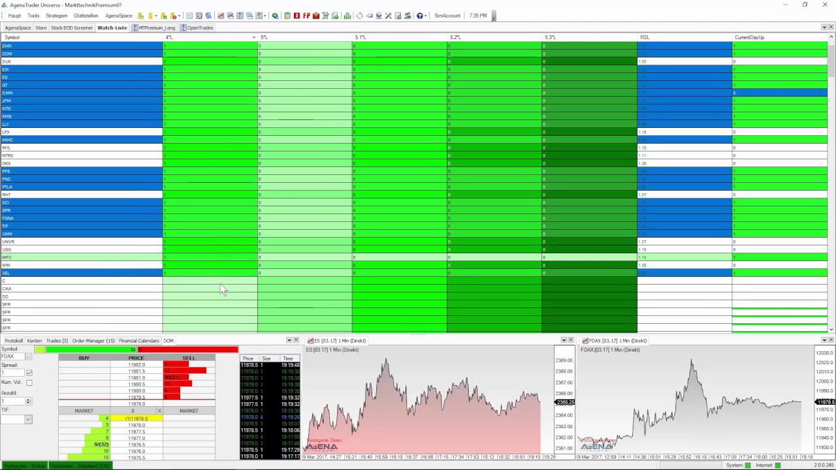Toggle the Kum. Vol. checkbox
The image size is (836, 470).
point(29,383)
